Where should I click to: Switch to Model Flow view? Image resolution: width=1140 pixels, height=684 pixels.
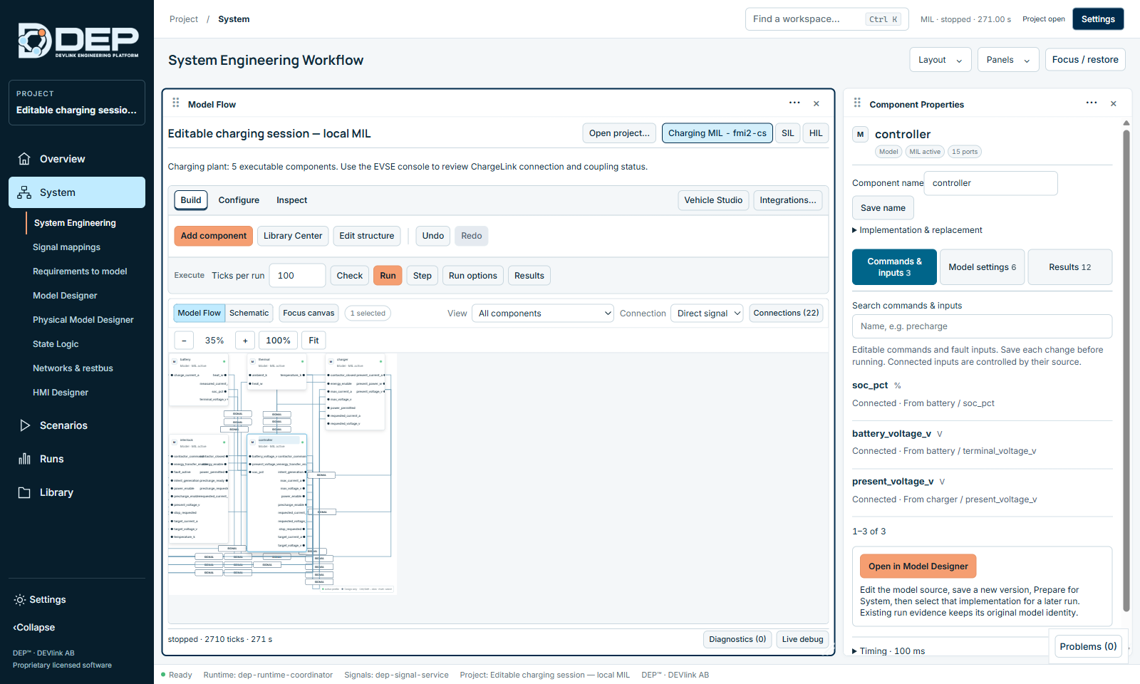point(199,313)
